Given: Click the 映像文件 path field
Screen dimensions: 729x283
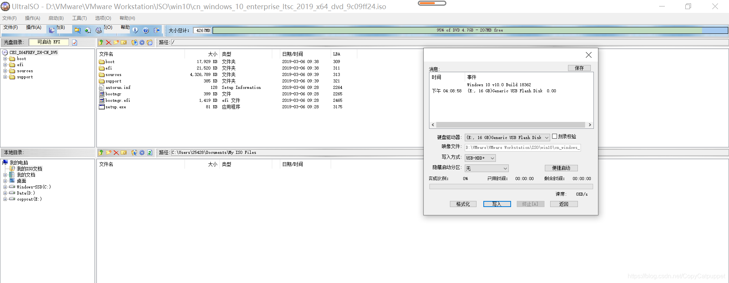Looking at the screenshot, I should [x=522, y=148].
